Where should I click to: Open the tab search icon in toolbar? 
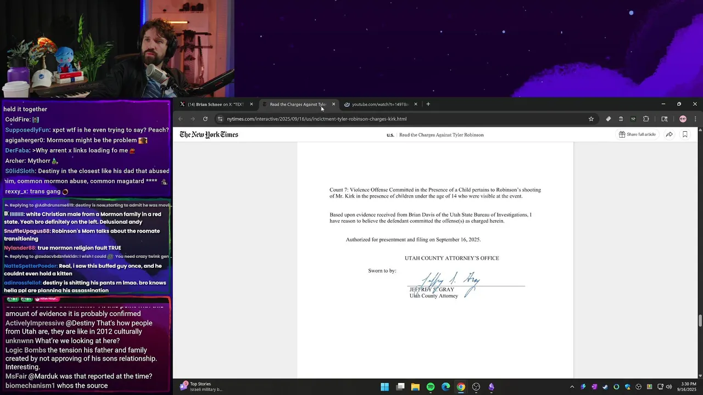pos(664,119)
